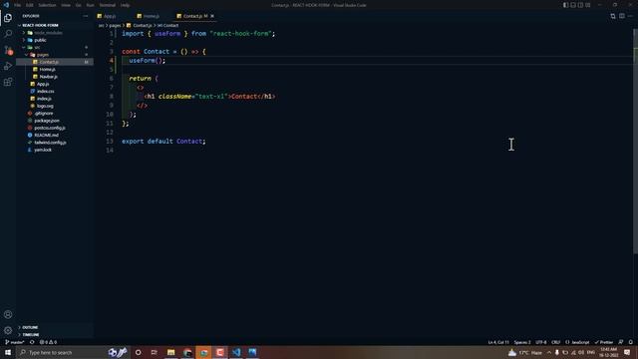Click the feedback icon in status bar
Viewport: 638px width, 359px height.
(621, 342)
